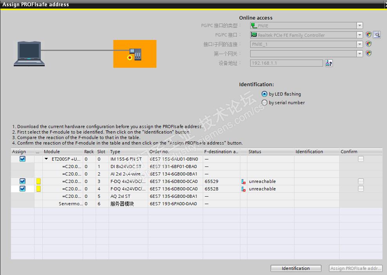Viewport: 387px width, 275px height.
Task: Click the Slot column header
Action: 102,152
